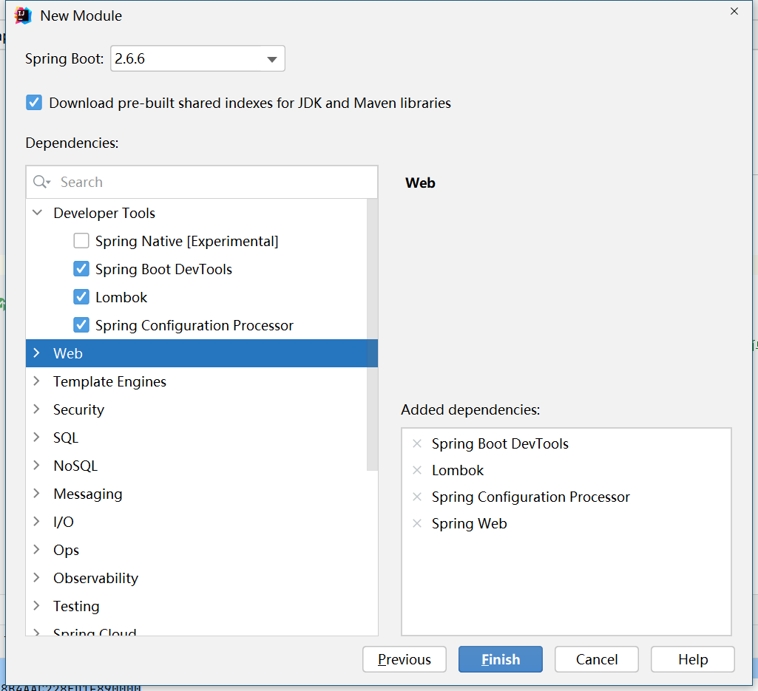
Task: Remove Spring Boot DevTools from added dependencies
Action: point(416,443)
